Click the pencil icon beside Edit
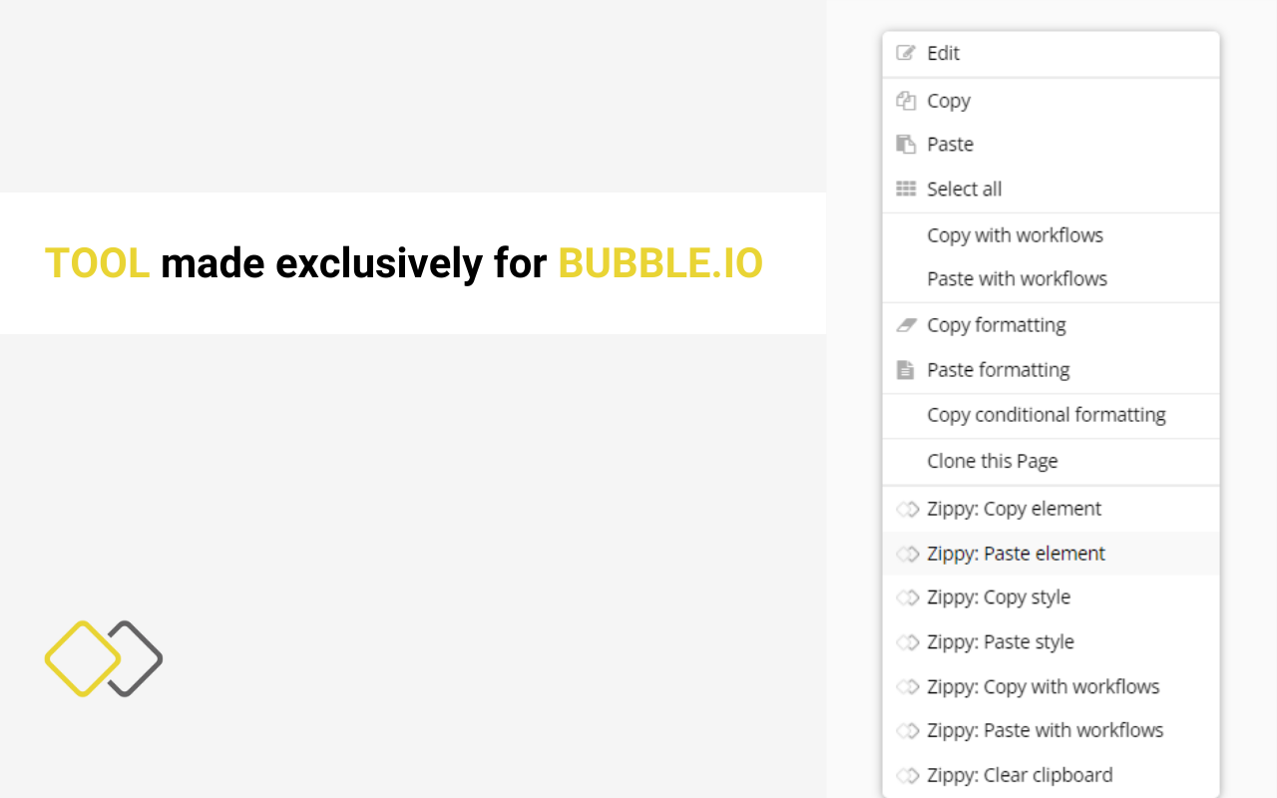Image resolution: width=1277 pixels, height=798 pixels. tap(906, 53)
